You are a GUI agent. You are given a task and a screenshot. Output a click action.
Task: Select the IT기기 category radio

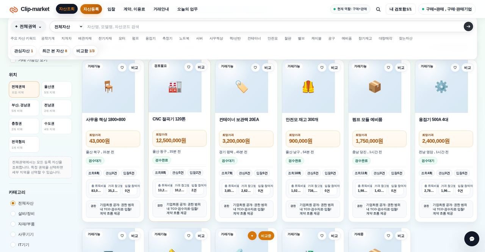[13, 245]
